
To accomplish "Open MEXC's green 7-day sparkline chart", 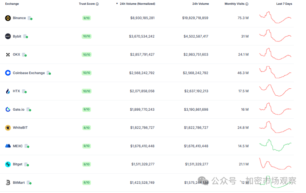I will 275,145.
